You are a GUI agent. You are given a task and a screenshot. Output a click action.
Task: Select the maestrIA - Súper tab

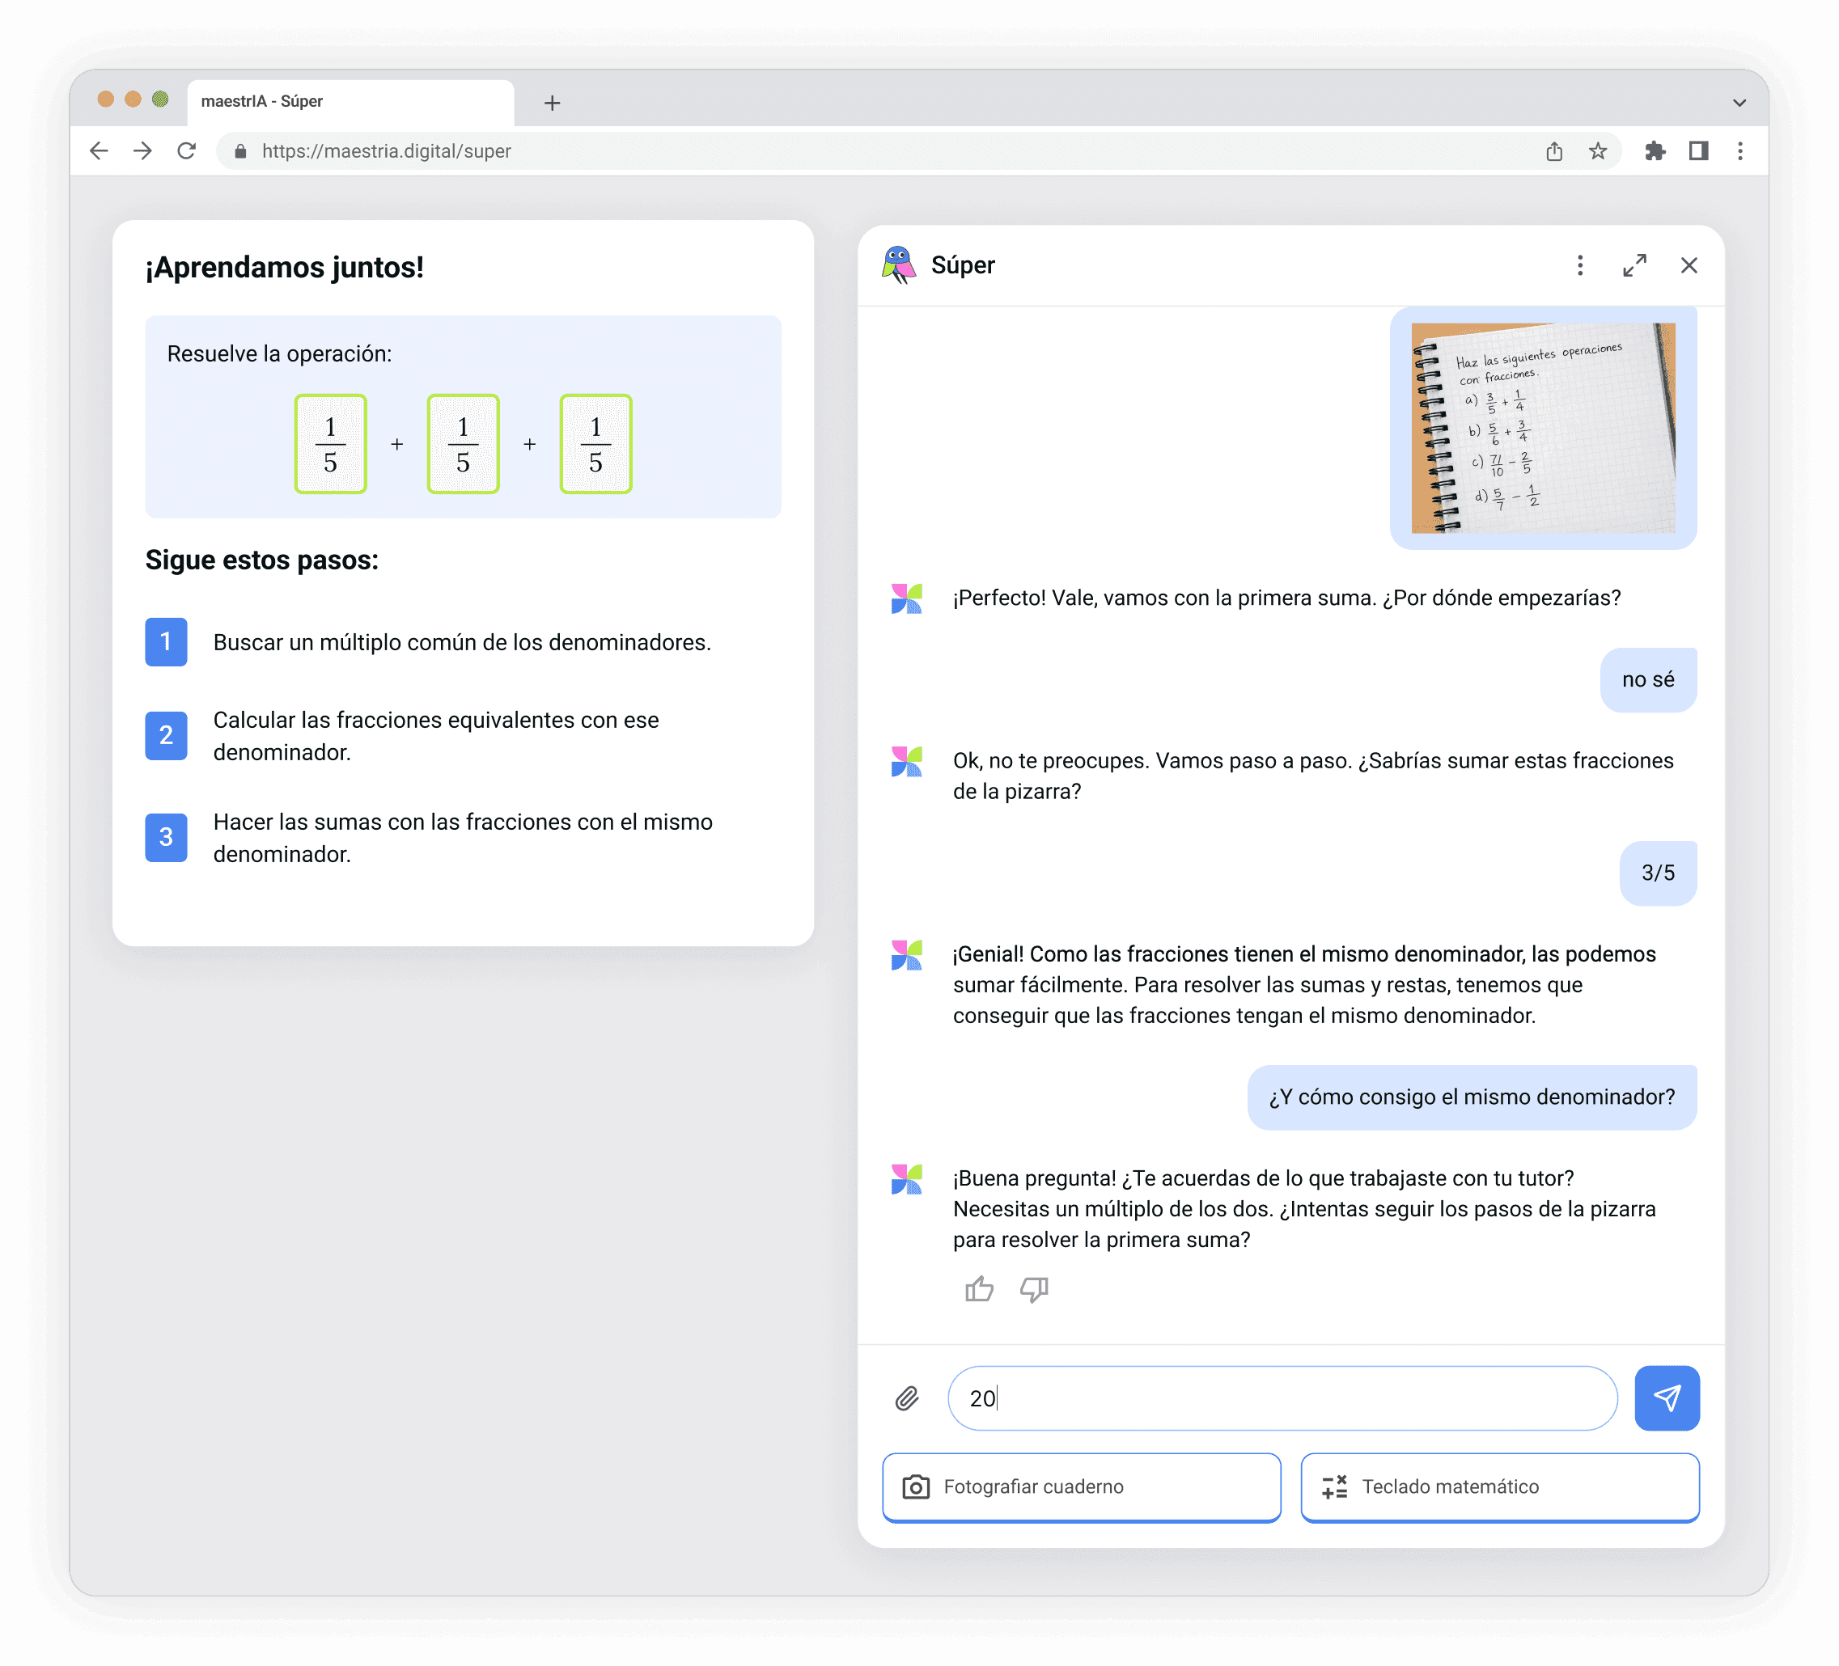pos(351,101)
